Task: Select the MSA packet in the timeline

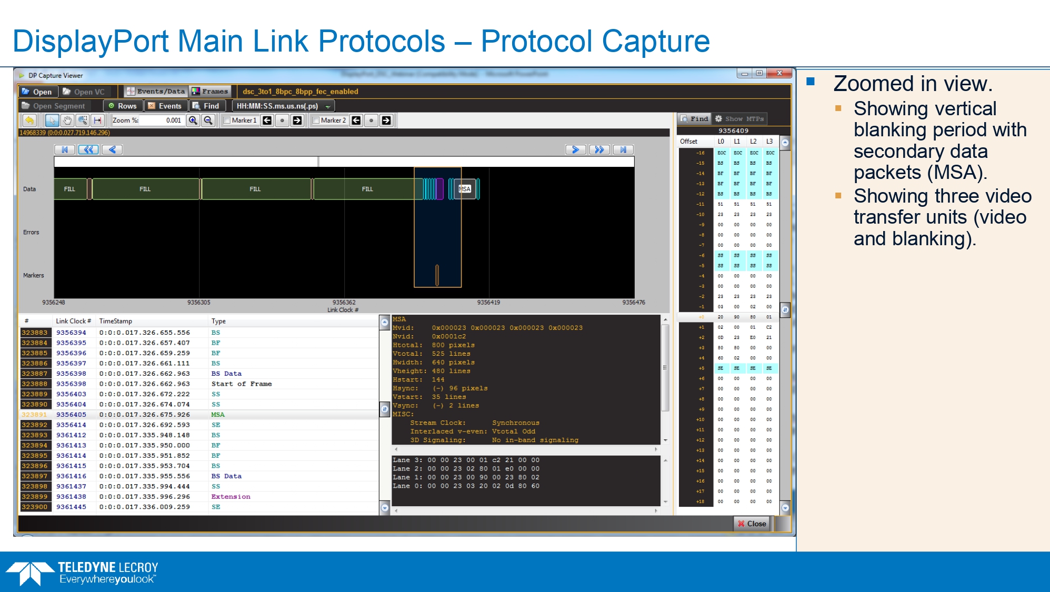Action: [465, 189]
